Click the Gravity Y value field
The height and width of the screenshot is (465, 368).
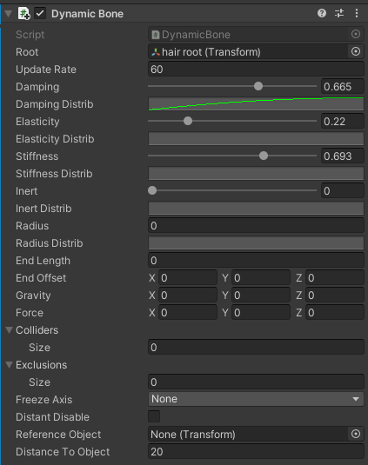click(x=261, y=295)
